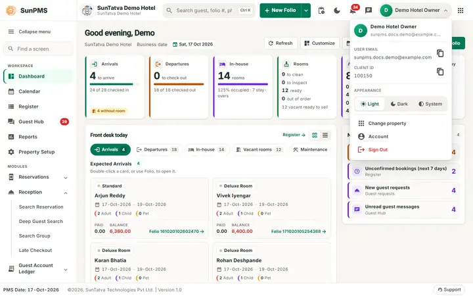Open Account in the user menu
Viewport: 473px width, 296px height.
pyautogui.click(x=401, y=137)
